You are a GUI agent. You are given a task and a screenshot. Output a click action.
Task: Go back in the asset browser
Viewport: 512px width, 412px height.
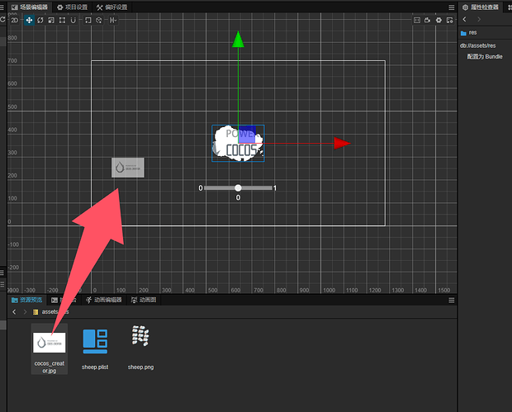click(x=14, y=312)
